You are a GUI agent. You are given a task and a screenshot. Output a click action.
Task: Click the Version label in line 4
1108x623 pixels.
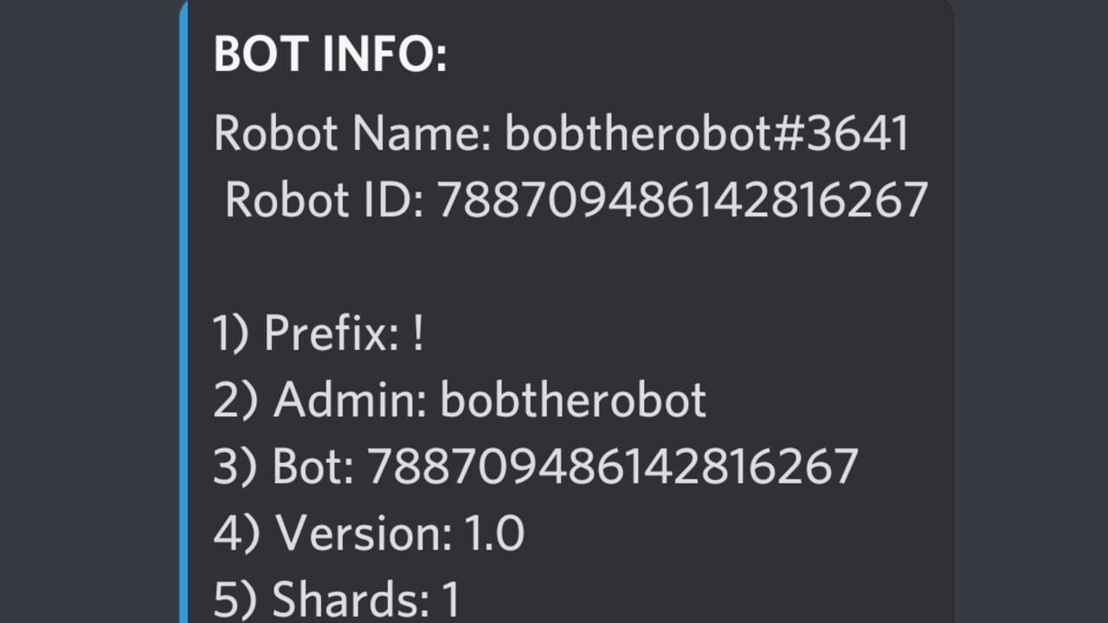tap(364, 533)
